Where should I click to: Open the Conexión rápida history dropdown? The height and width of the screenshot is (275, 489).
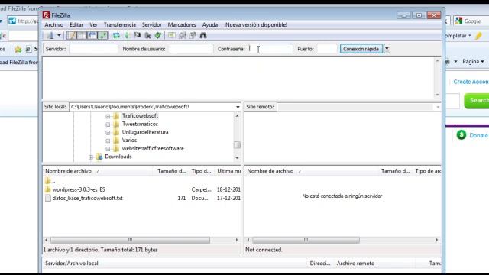pyautogui.click(x=387, y=49)
